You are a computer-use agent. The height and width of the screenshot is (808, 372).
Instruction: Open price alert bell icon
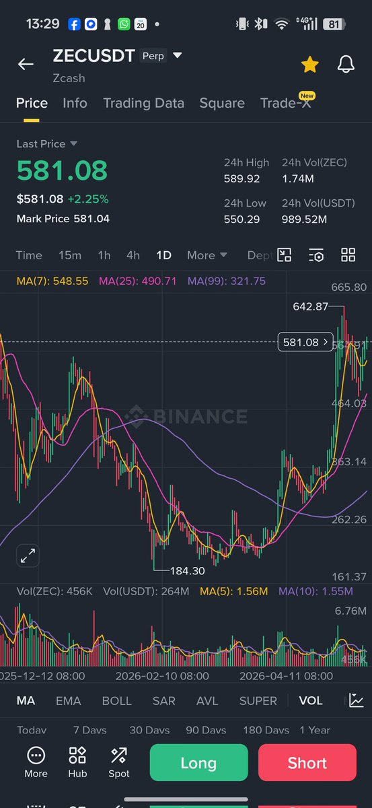tap(346, 64)
